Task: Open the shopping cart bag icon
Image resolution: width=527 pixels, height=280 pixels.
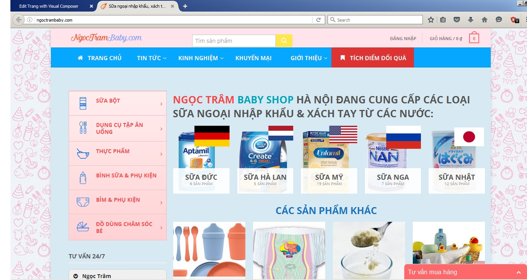Action: (474, 38)
